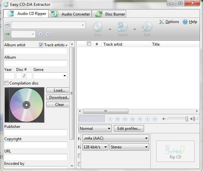
Task: Click the Load... cover button
Action: [x=58, y=90]
